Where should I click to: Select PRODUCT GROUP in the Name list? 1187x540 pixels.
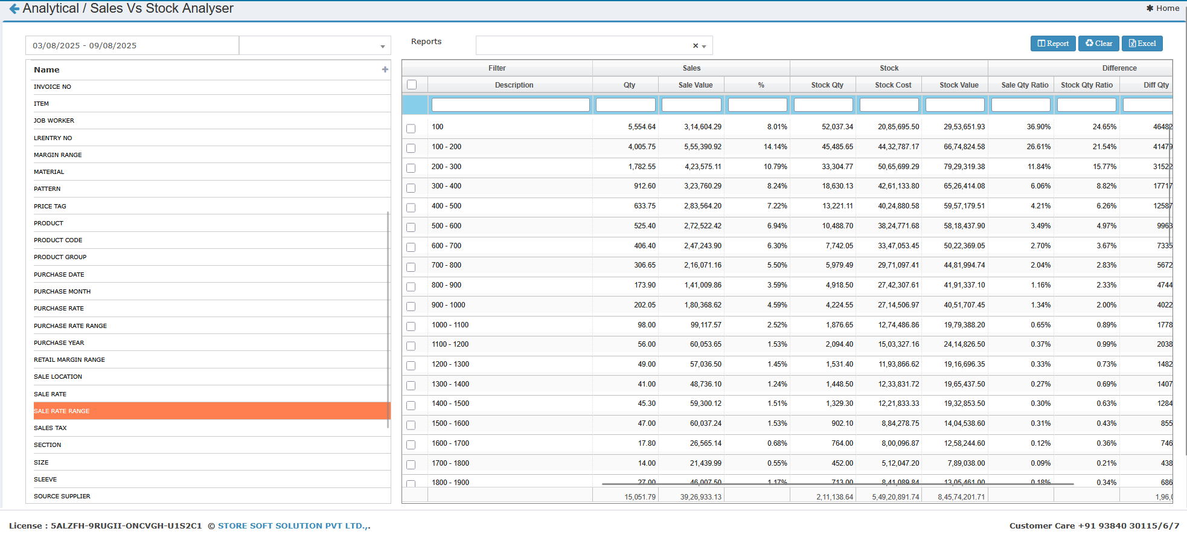point(60,257)
